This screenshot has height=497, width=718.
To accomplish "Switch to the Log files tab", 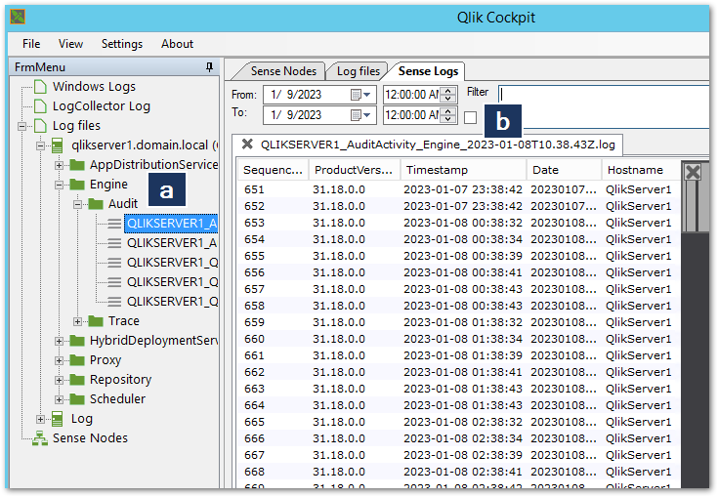I will (359, 71).
